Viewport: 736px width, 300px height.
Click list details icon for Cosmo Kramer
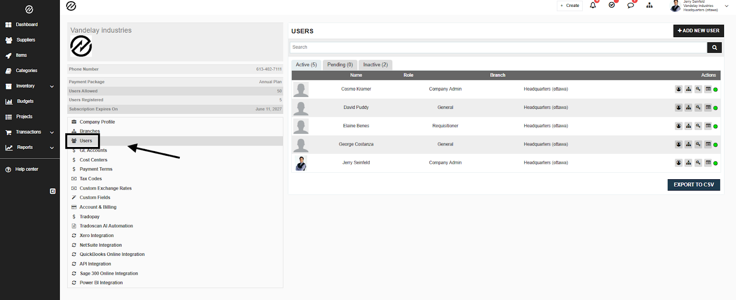coord(708,89)
